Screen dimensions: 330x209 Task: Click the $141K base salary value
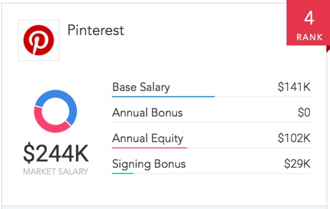point(294,87)
